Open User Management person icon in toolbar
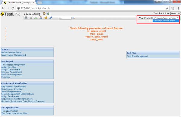The width and height of the screenshot is (181, 117). coord(41,18)
